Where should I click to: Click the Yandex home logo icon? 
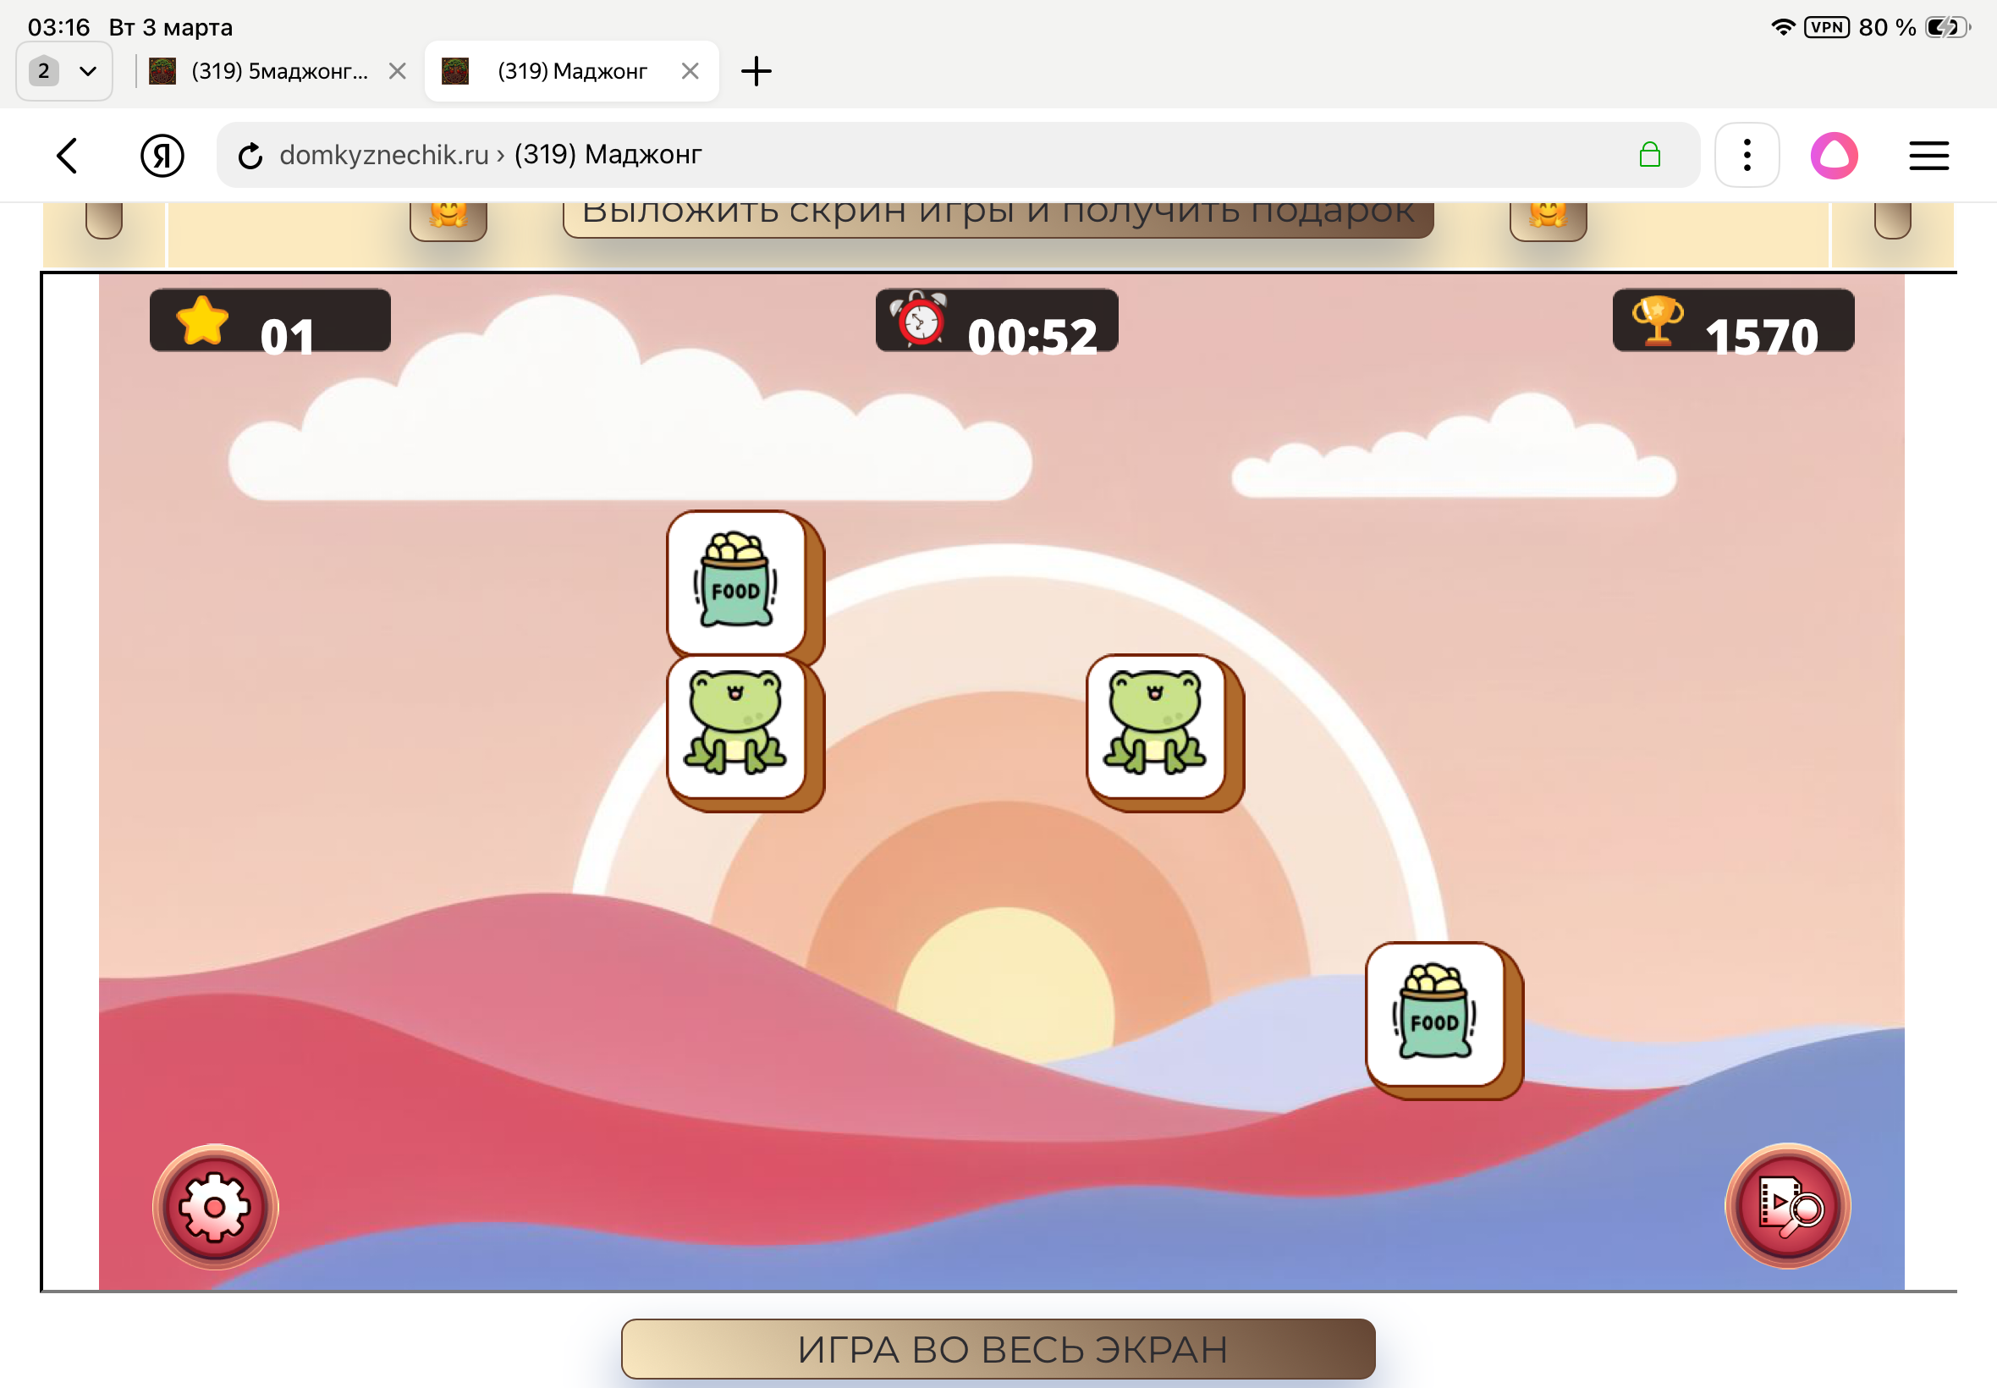click(162, 156)
